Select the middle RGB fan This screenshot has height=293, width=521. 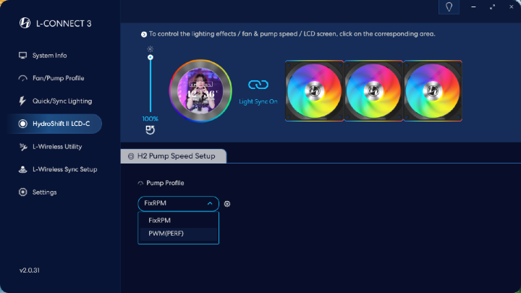[x=373, y=90]
